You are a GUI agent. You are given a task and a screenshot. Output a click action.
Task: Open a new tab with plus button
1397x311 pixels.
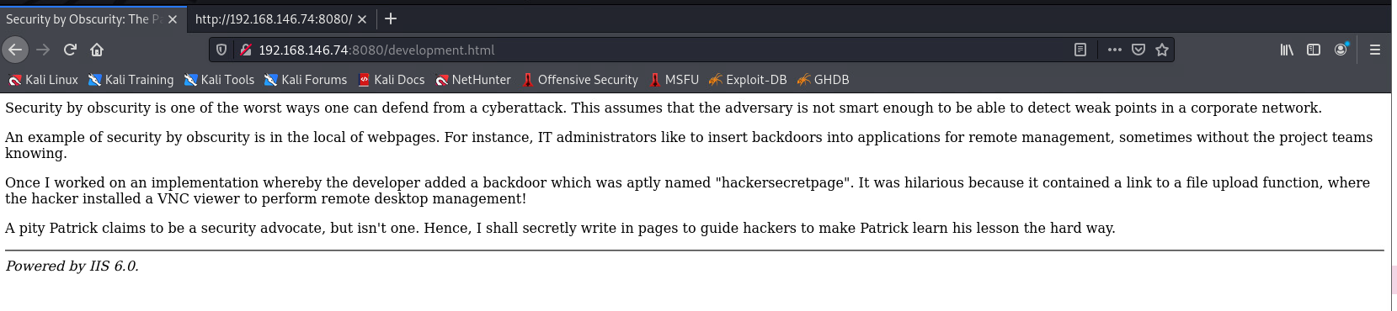point(391,18)
